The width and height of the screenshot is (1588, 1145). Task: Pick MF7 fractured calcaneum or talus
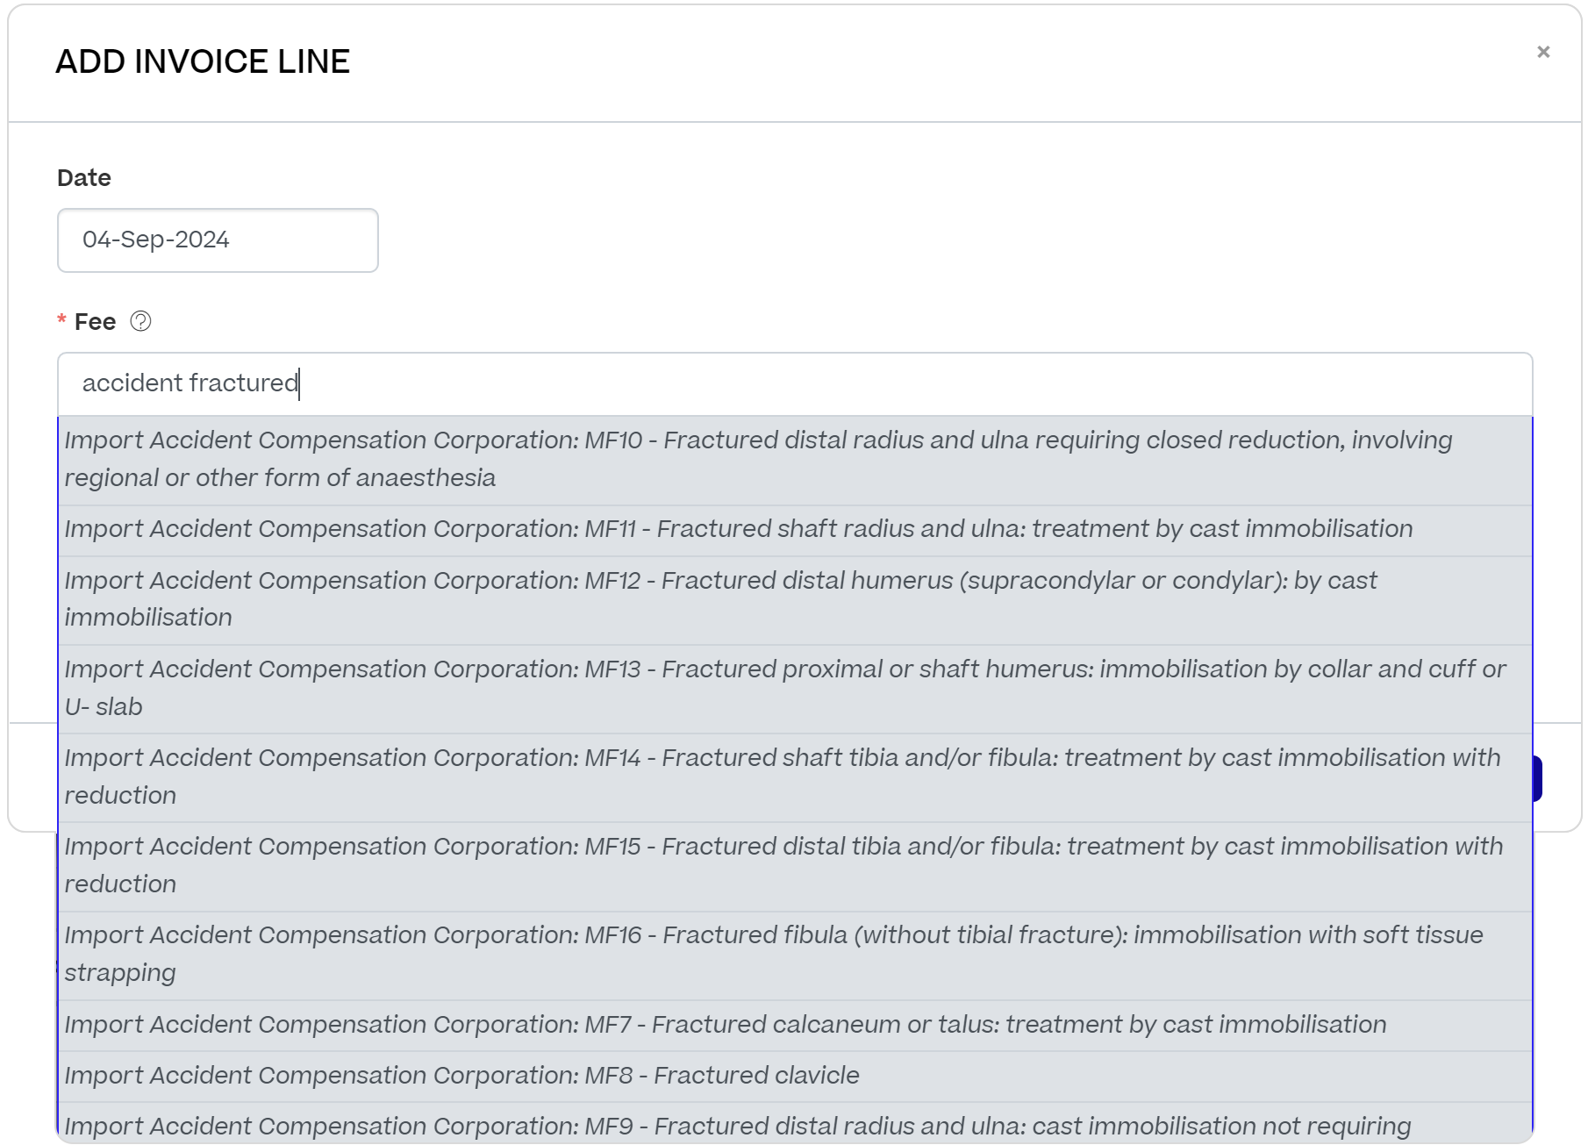pyautogui.click(x=795, y=1025)
